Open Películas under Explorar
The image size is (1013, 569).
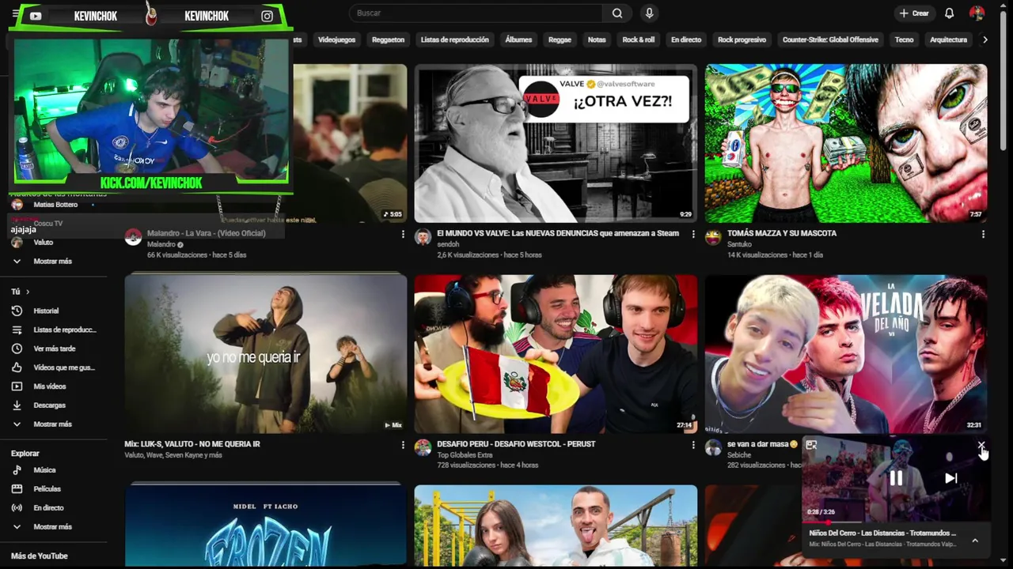point(54,489)
